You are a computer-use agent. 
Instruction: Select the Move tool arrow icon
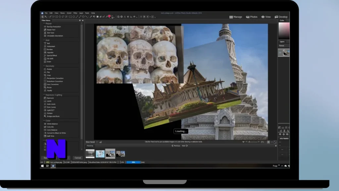46,17
